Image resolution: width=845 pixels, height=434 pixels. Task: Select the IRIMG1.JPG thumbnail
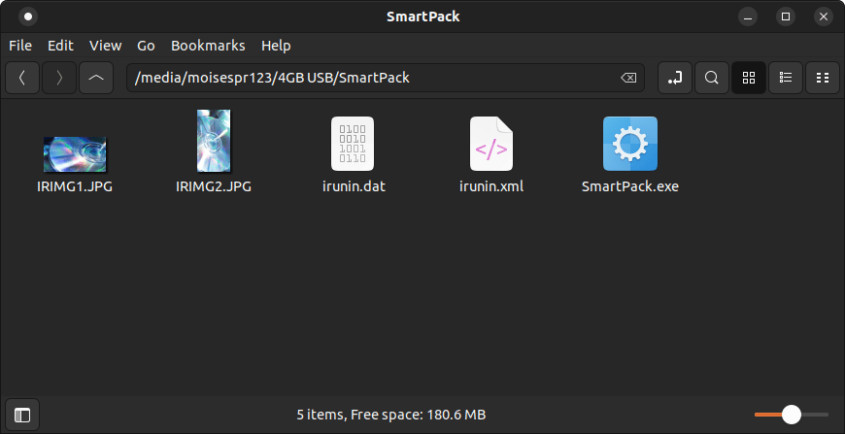pos(75,153)
